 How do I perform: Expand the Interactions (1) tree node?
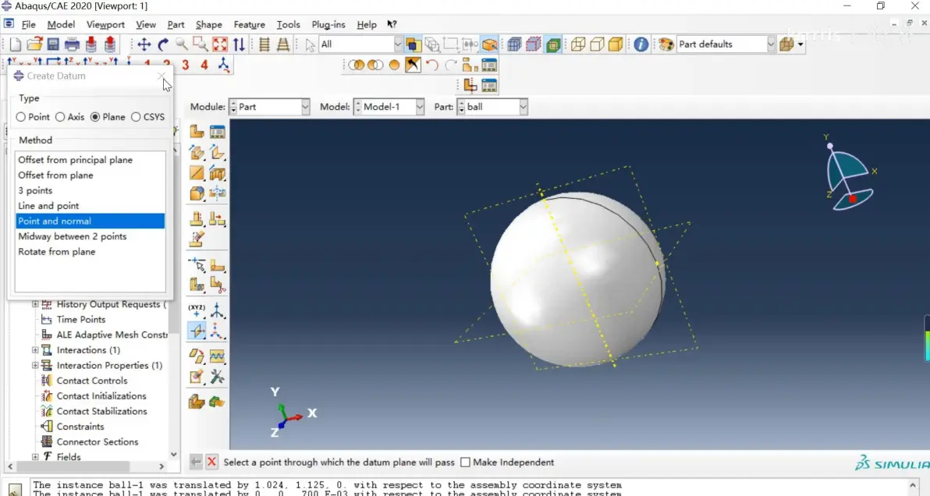[35, 350]
